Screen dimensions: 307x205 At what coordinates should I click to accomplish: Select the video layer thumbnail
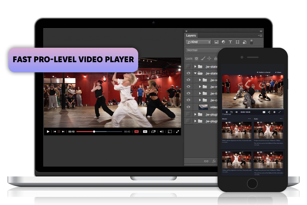click(x=203, y=107)
